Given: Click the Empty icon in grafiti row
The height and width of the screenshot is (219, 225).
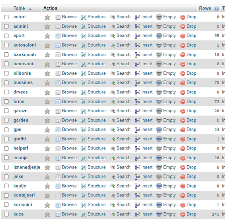Looking at the screenshot, I should [159, 139].
